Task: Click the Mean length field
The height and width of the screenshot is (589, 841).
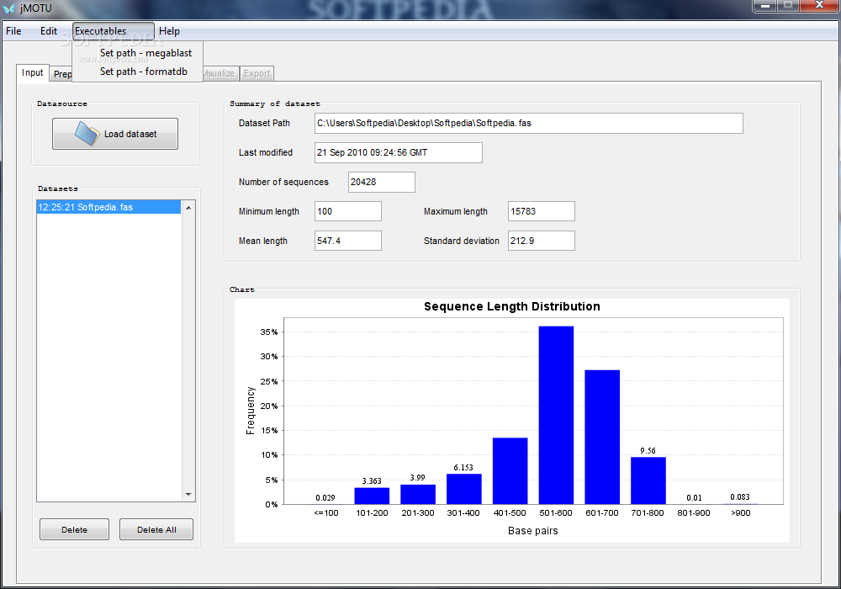Action: click(347, 241)
